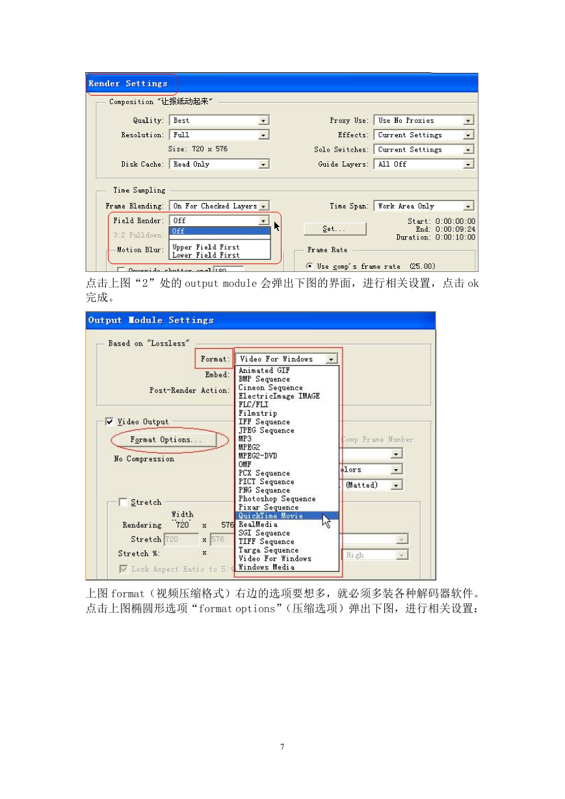Open the Quality dropdown set to Best
Screen dimensions: 565x799
[219, 120]
